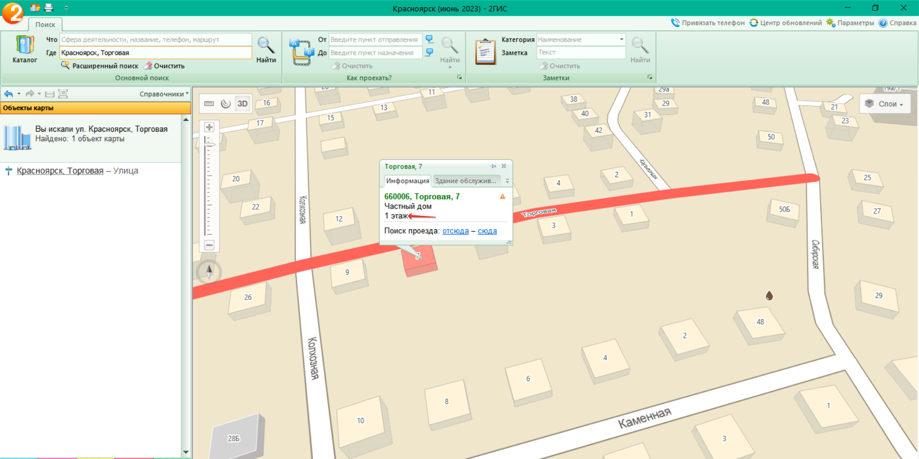Select the Поиск ribbon tab
The height and width of the screenshot is (459, 919).
click(x=45, y=24)
